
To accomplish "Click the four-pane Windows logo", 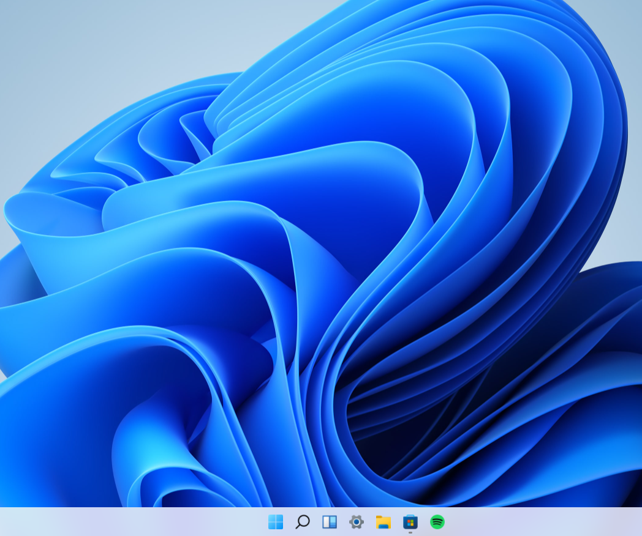I will point(276,522).
